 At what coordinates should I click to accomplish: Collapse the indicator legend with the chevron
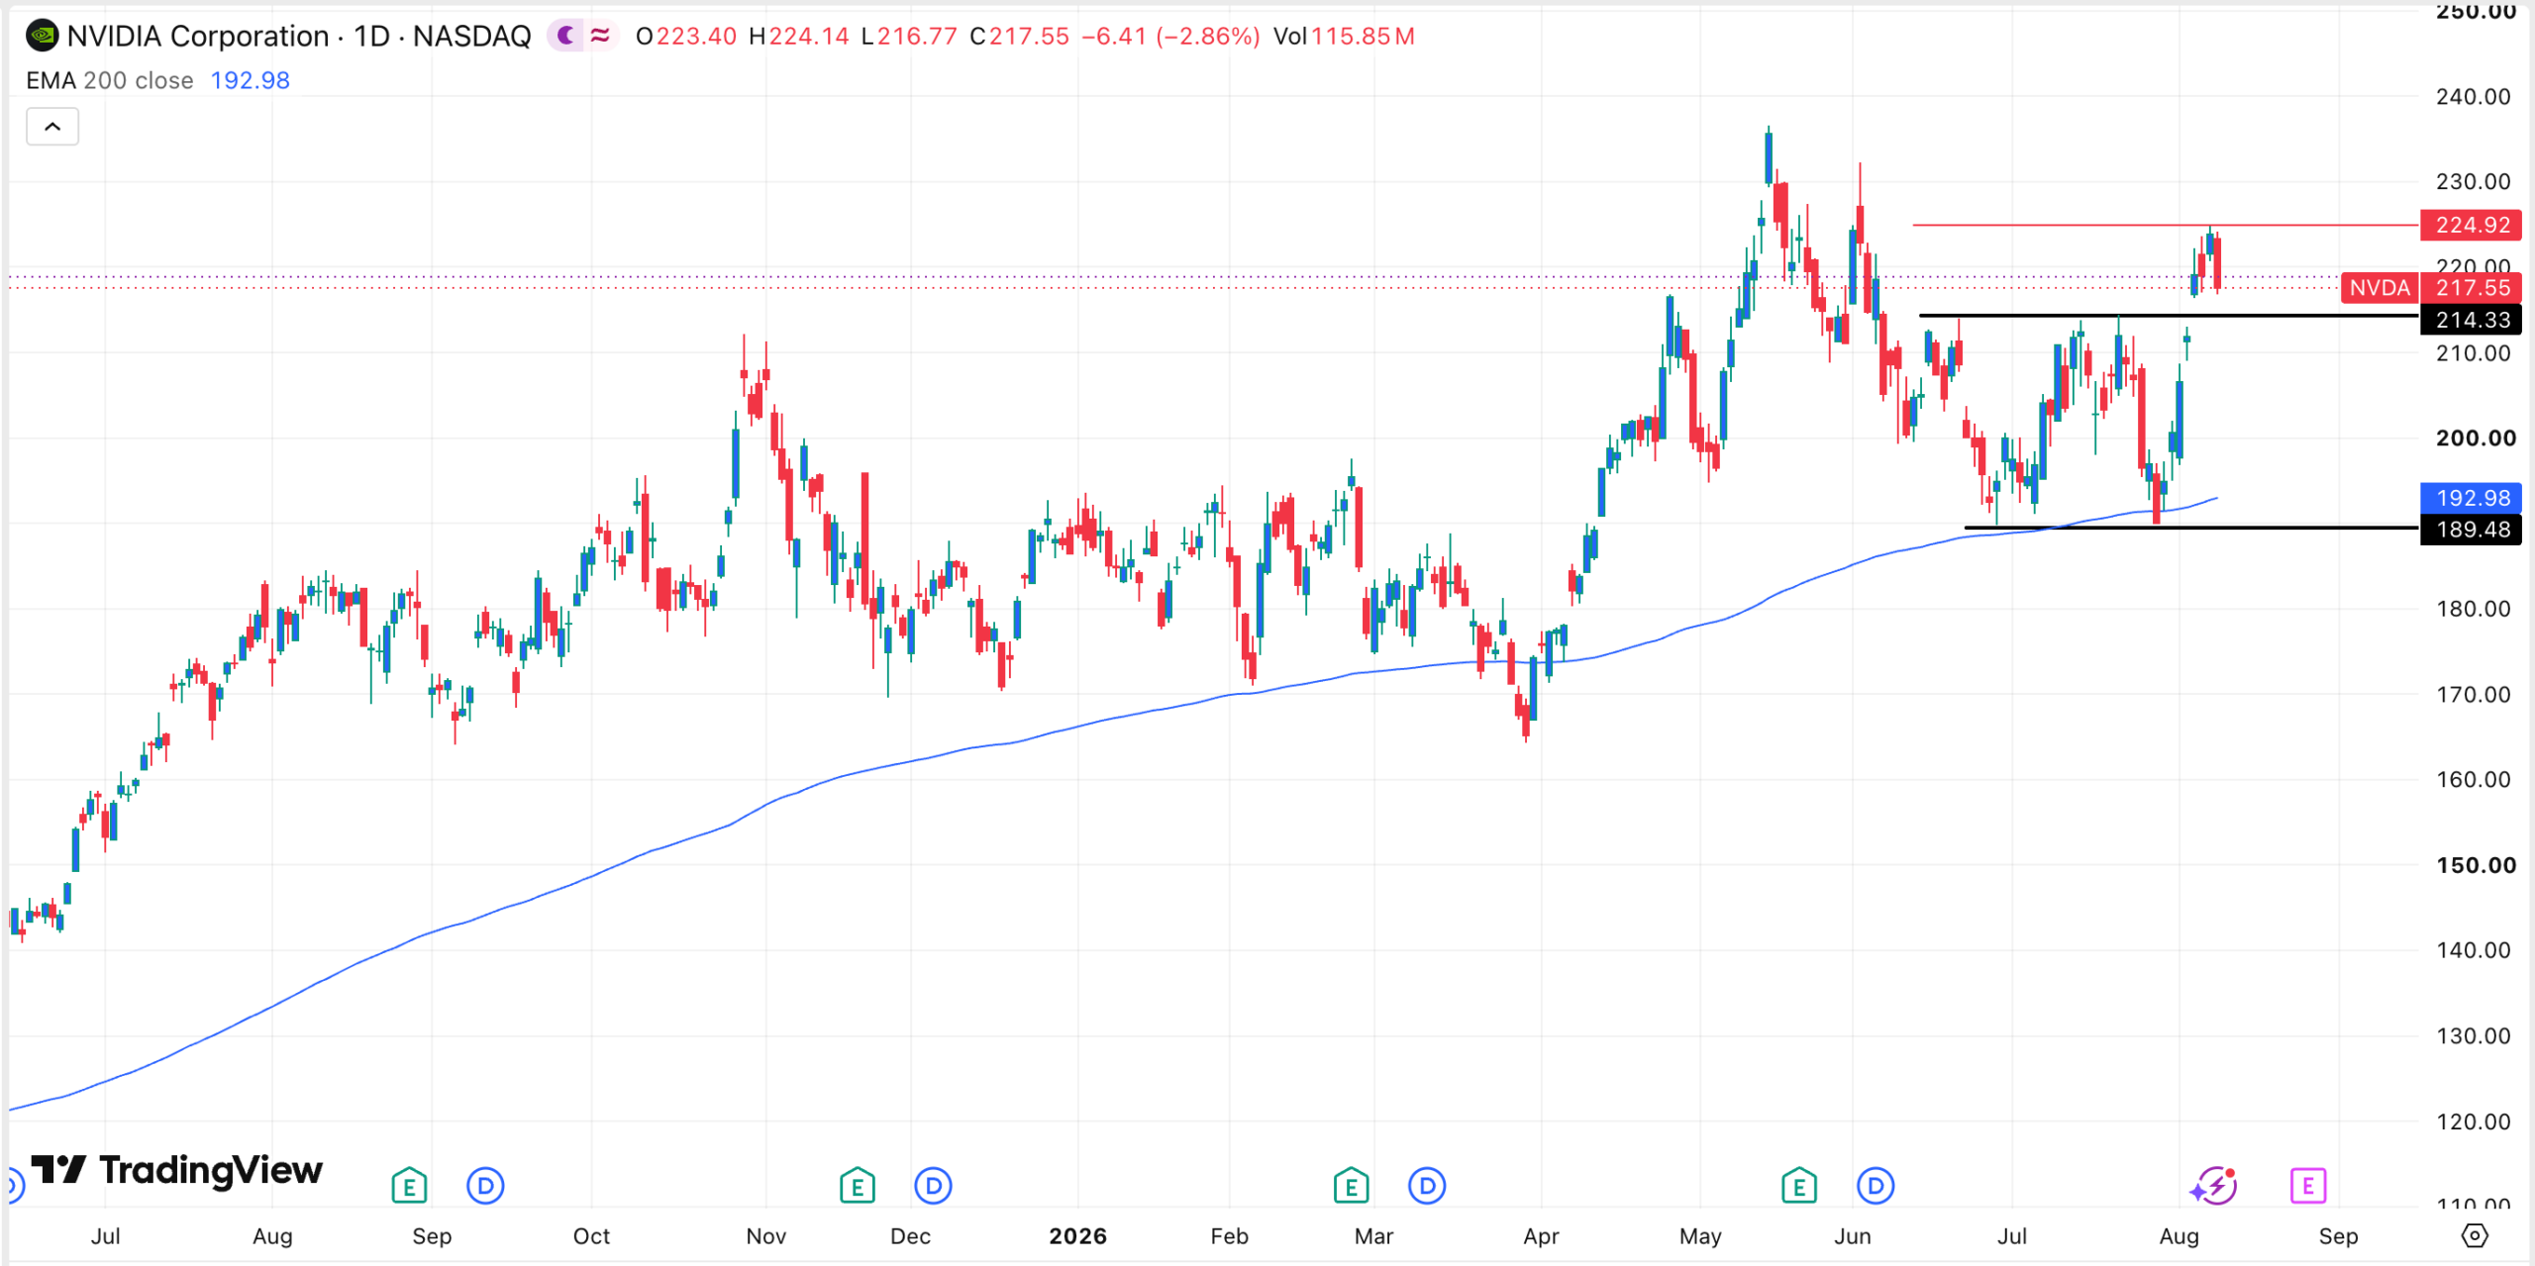coord(52,127)
